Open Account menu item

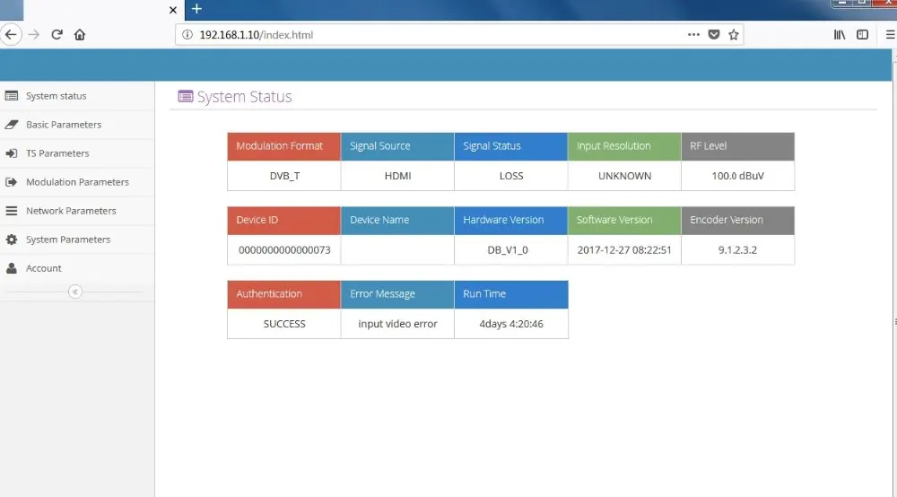(77, 268)
